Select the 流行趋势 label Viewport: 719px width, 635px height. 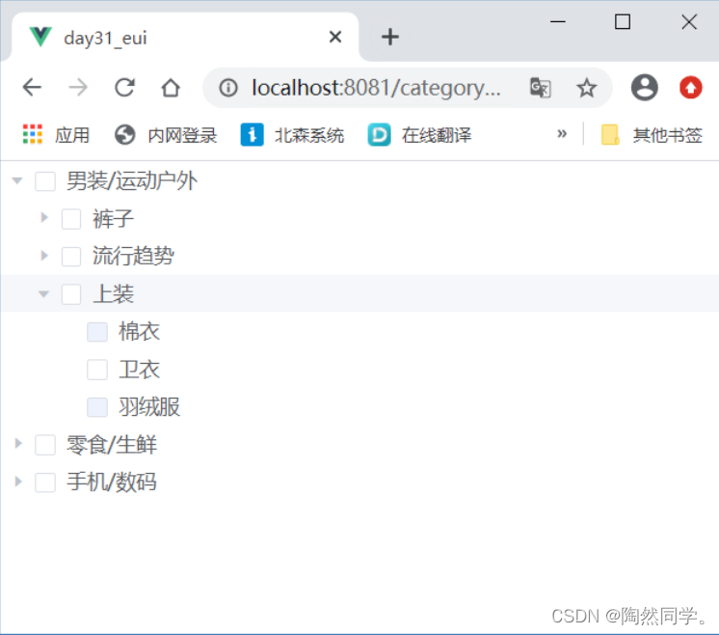click(133, 256)
